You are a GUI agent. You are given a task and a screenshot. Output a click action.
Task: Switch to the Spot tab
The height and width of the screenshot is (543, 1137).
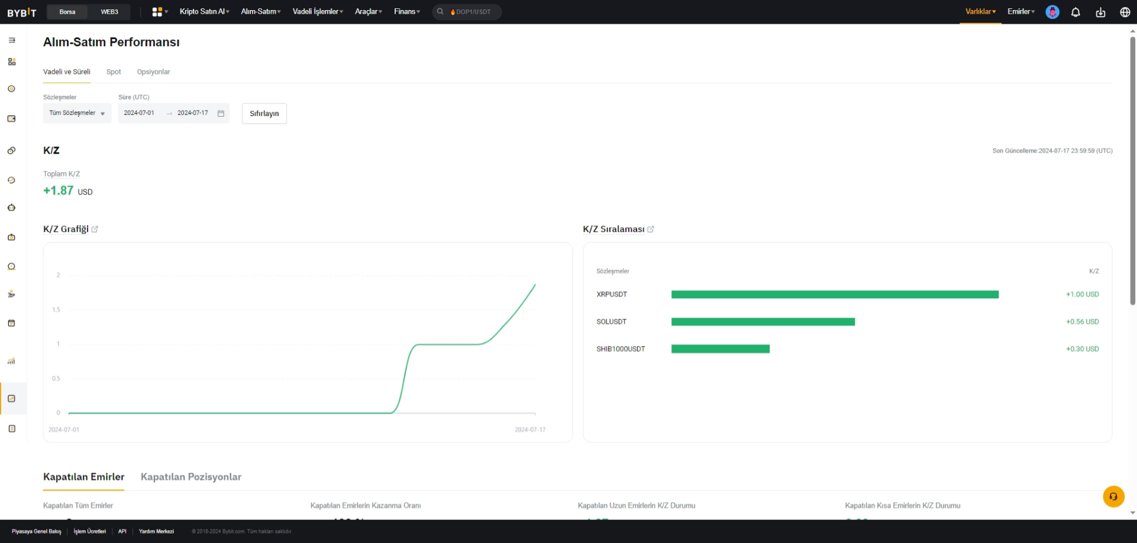pos(114,72)
